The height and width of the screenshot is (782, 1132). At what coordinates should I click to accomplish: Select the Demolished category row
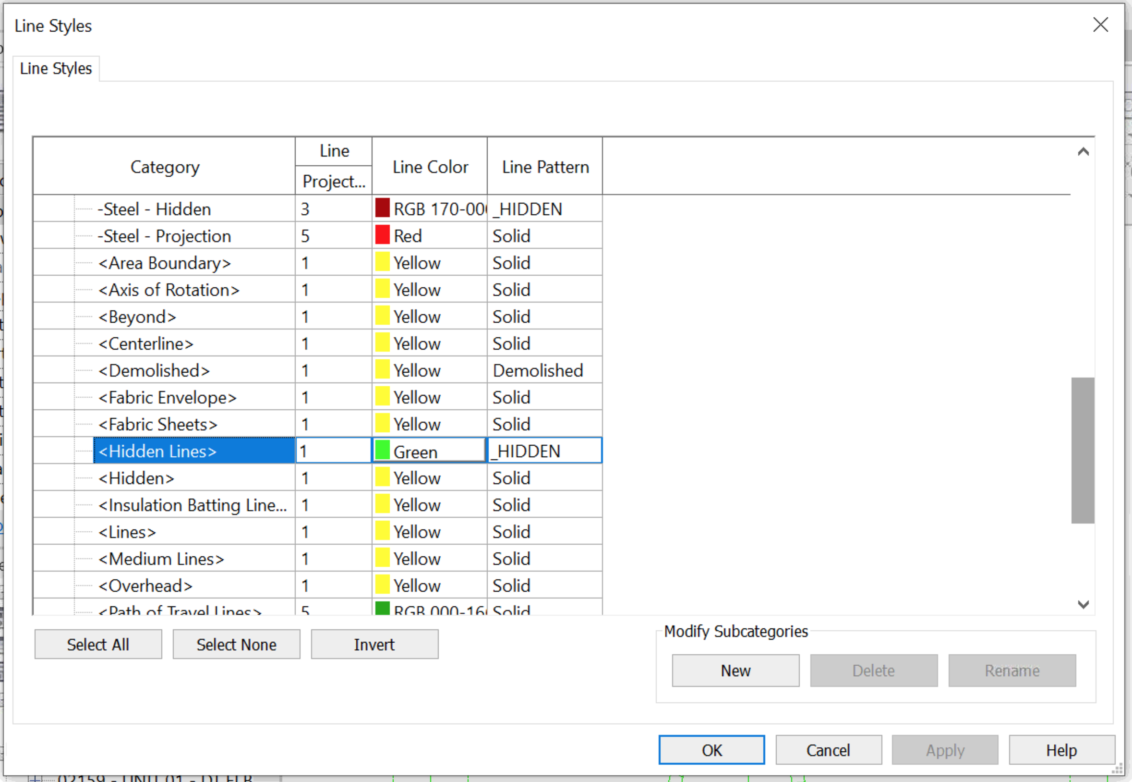[x=154, y=370]
